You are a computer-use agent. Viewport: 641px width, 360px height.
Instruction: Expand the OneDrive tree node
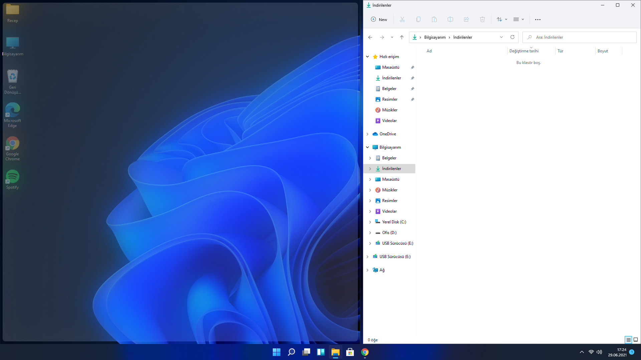pos(368,134)
